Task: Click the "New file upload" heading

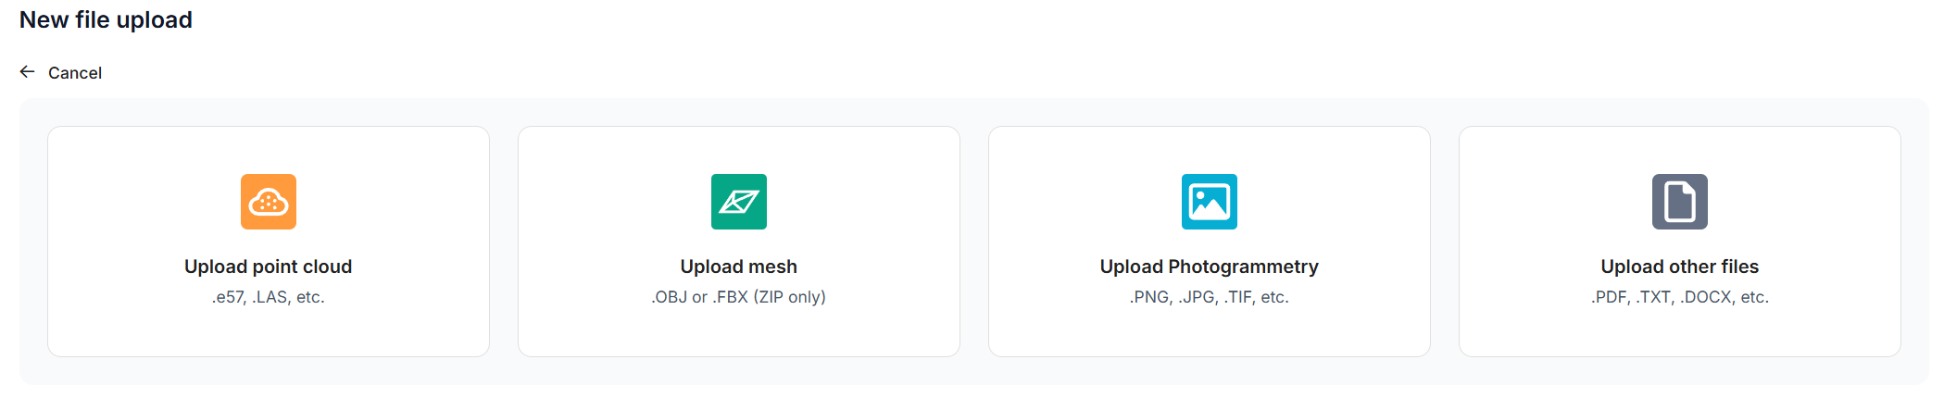Action: pos(106,20)
